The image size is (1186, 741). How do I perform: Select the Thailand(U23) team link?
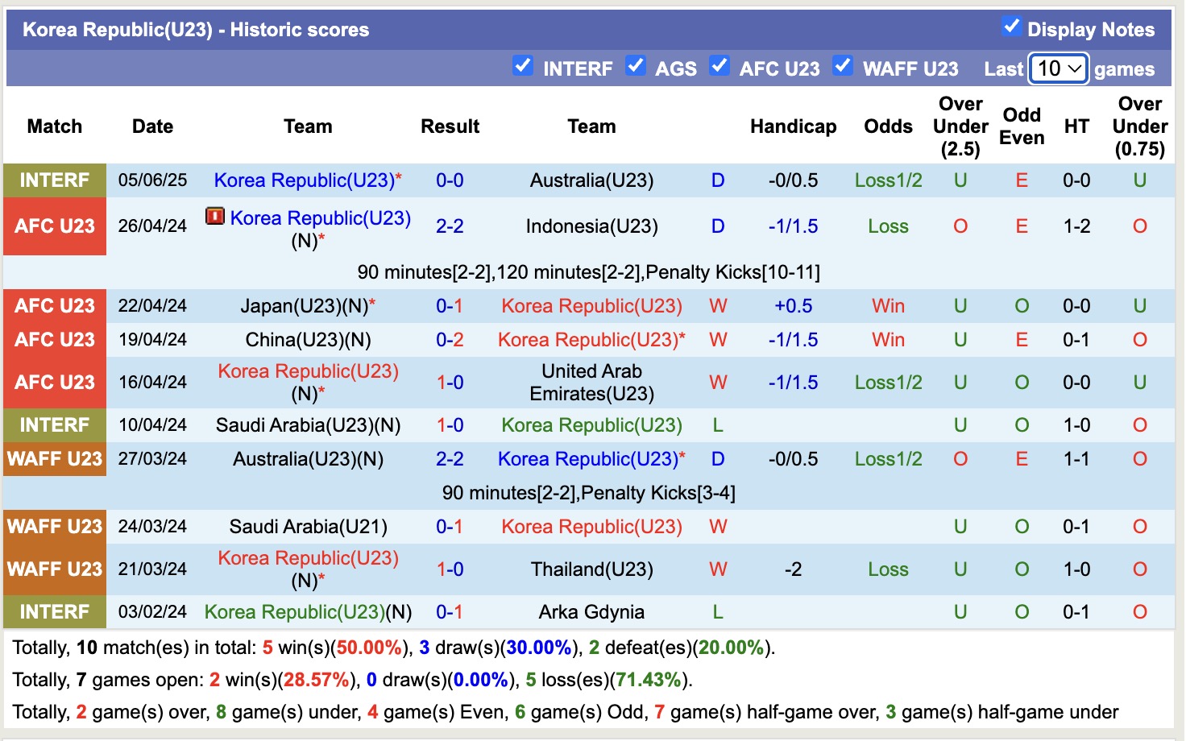pyautogui.click(x=591, y=569)
